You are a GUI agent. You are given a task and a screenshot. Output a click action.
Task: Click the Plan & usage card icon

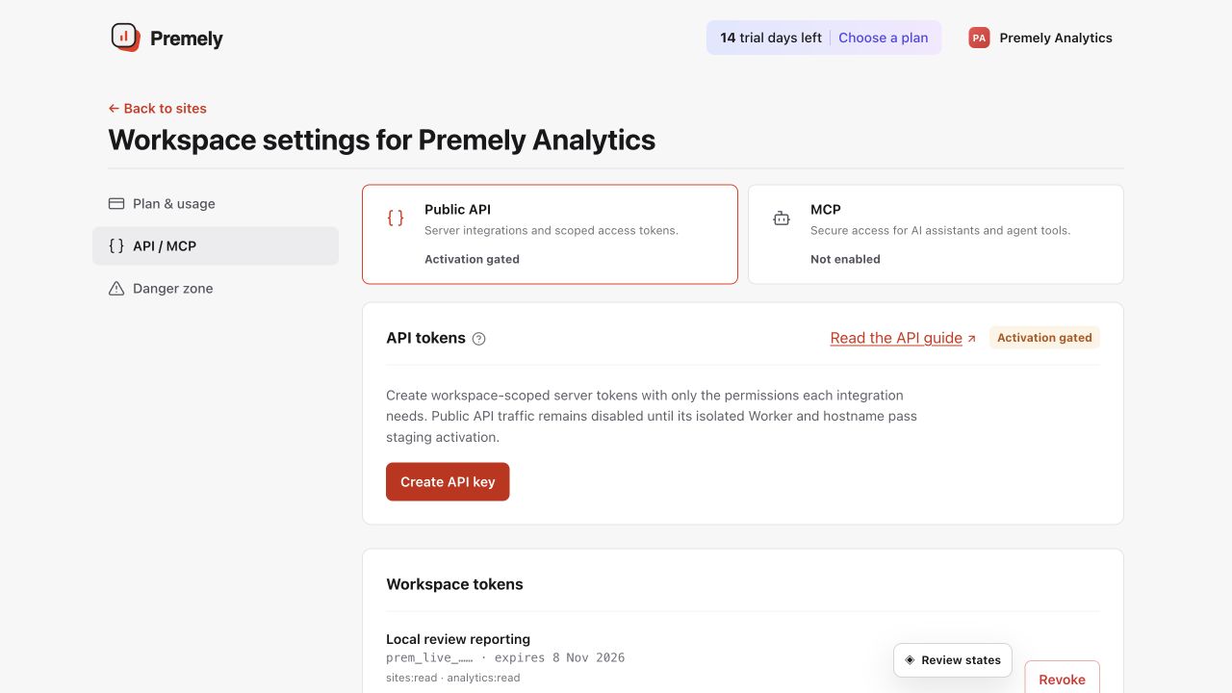pyautogui.click(x=116, y=204)
